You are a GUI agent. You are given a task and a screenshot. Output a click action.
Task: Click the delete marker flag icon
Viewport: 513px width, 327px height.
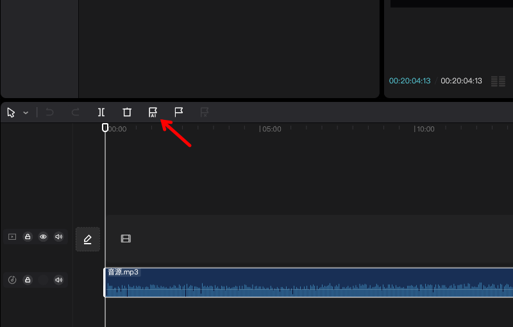tap(204, 112)
